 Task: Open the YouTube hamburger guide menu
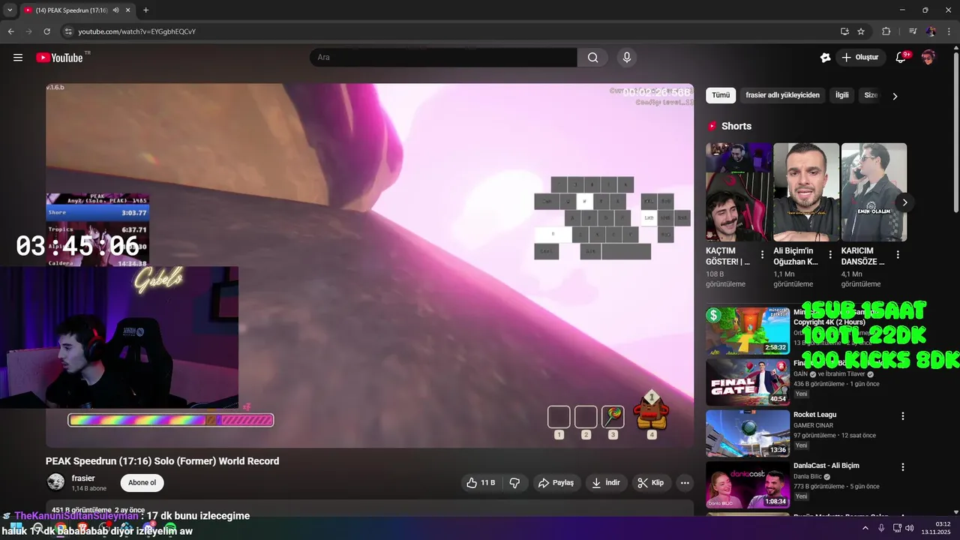click(x=18, y=58)
